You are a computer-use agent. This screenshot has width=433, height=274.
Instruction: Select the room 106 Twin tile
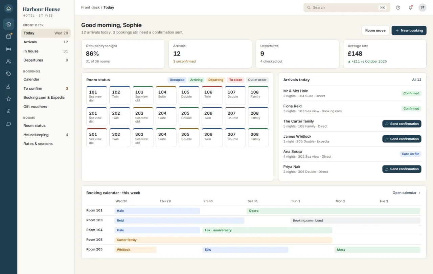[212, 95]
